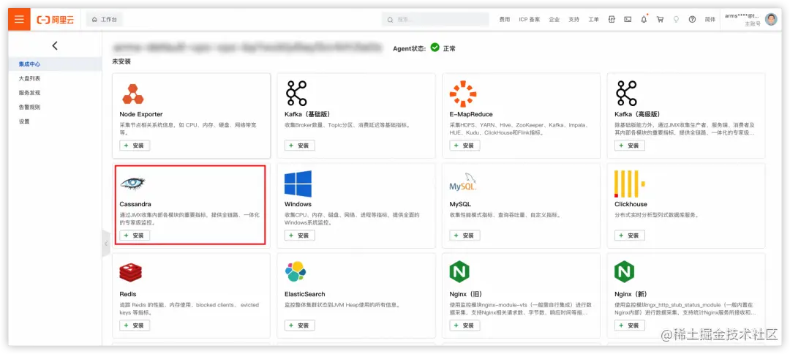The height and width of the screenshot is (354, 790).
Task: Install Nginx 新
Action: point(630,325)
